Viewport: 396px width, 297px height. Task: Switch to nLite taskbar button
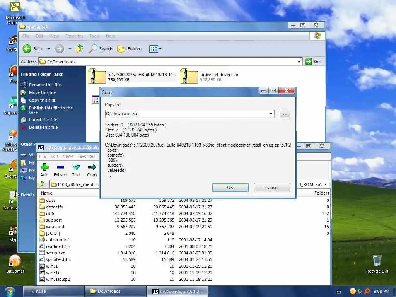point(53,291)
